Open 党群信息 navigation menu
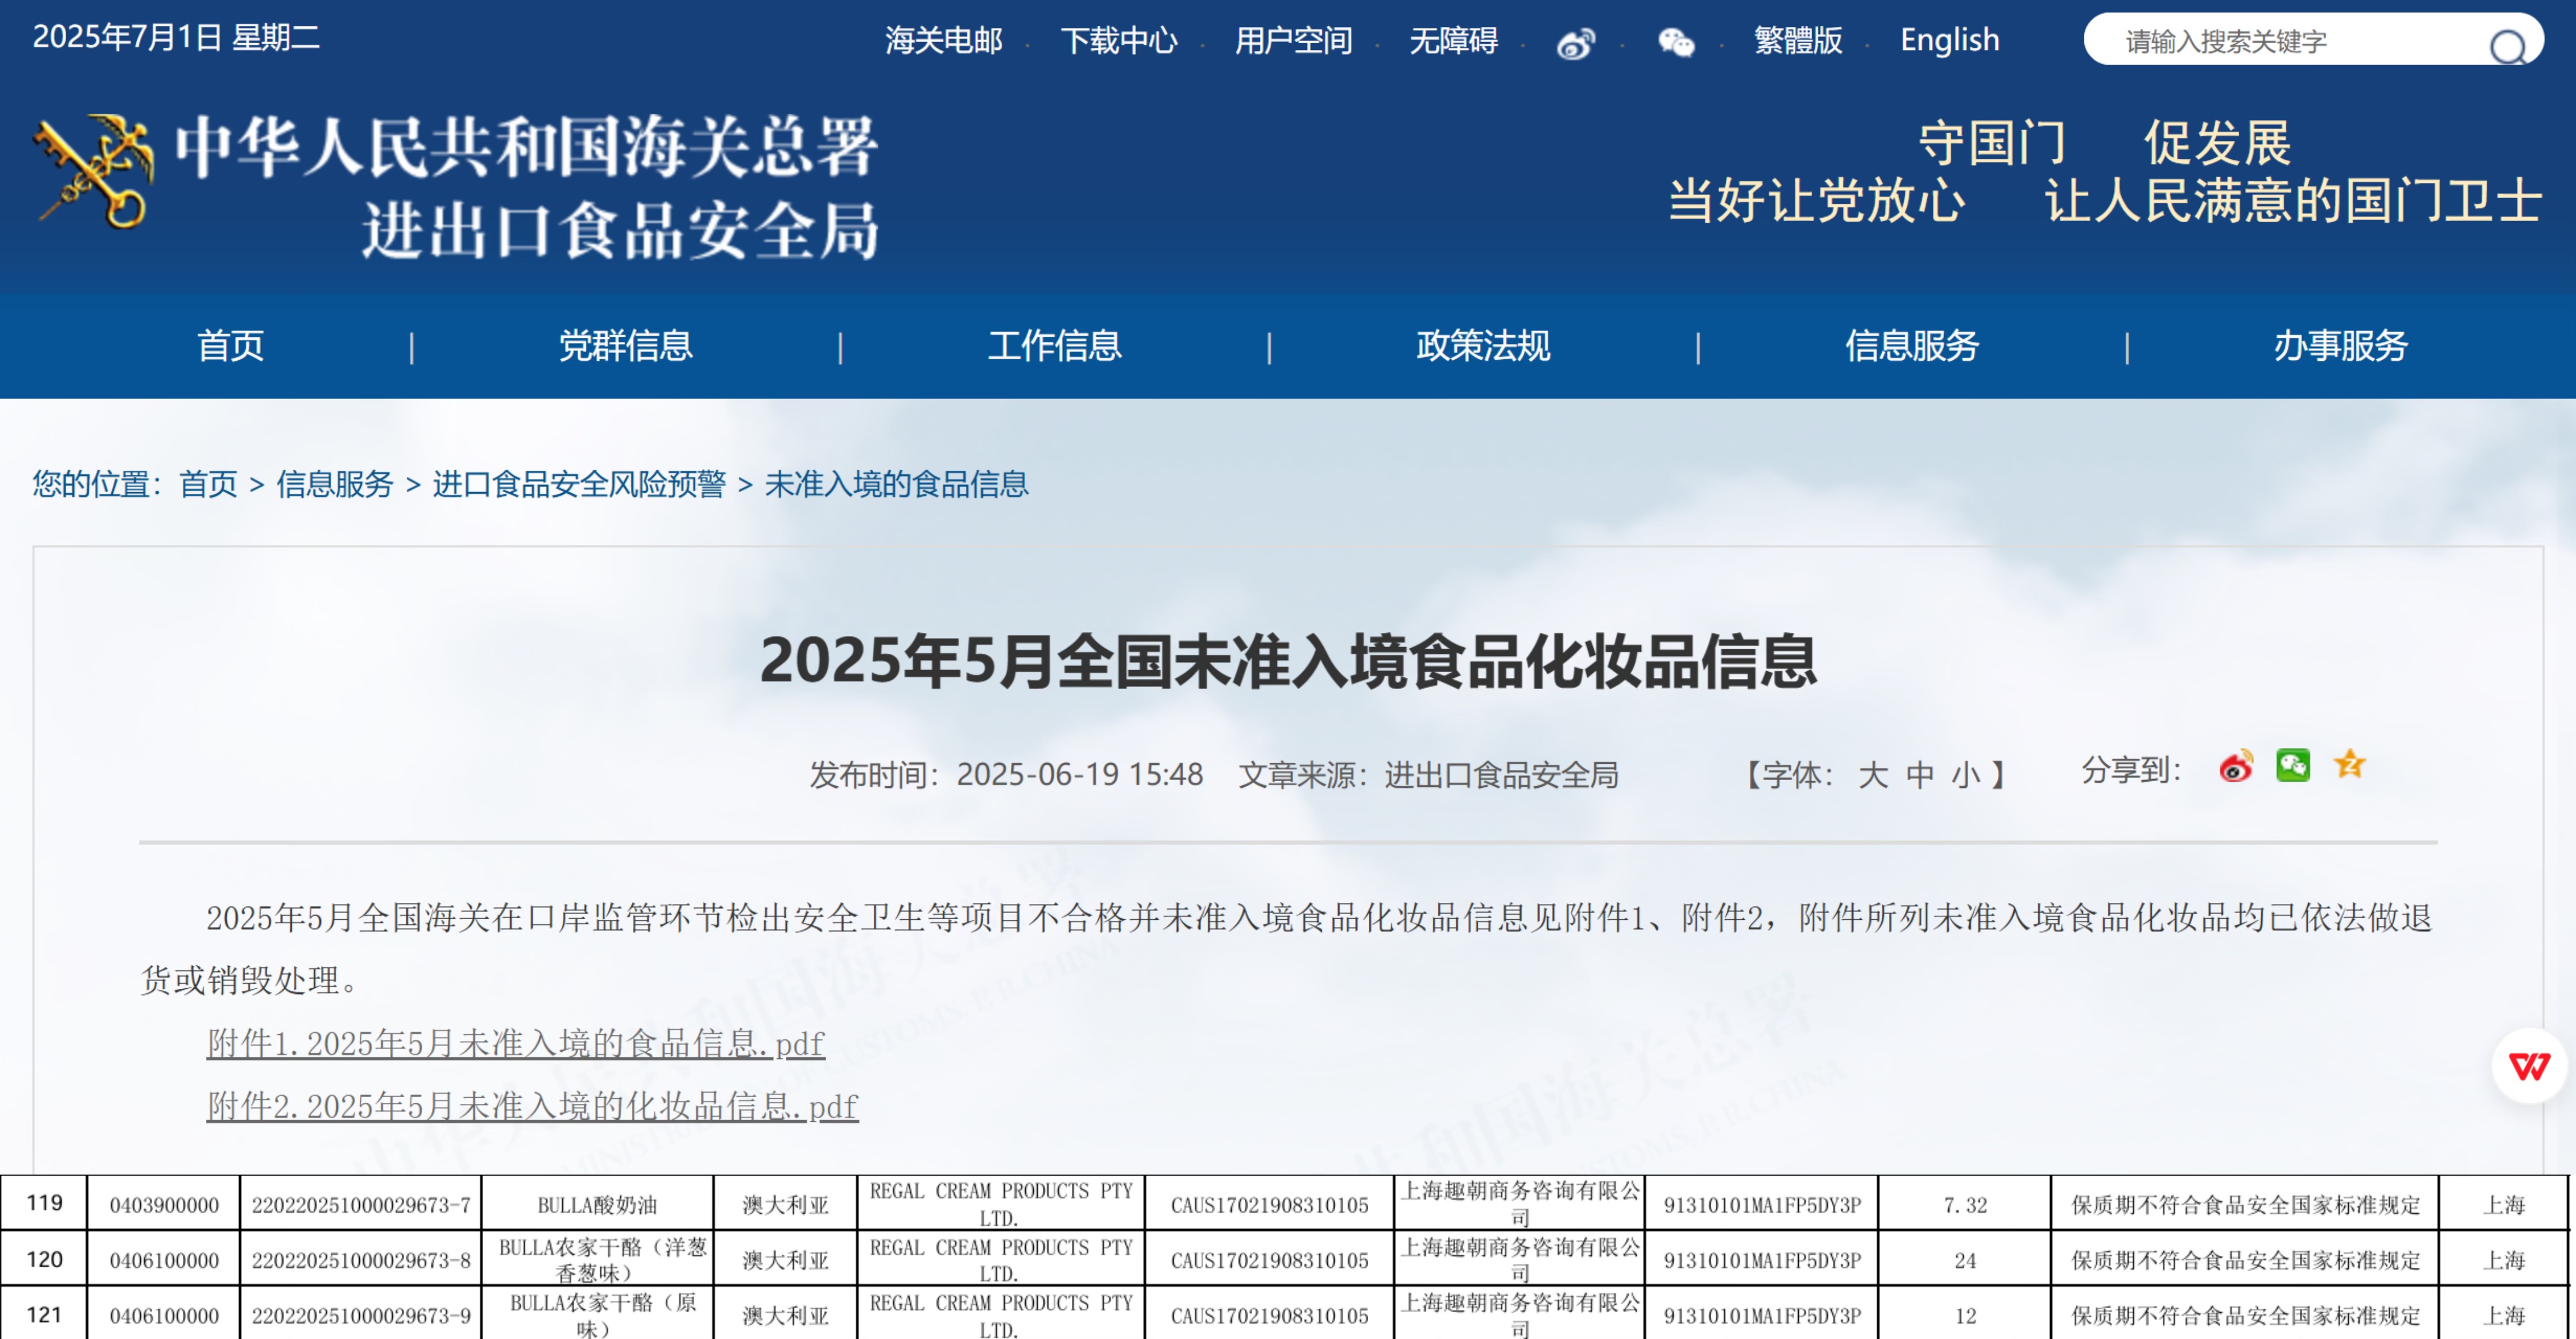Viewport: 2576px width, 1339px height. 625,346
